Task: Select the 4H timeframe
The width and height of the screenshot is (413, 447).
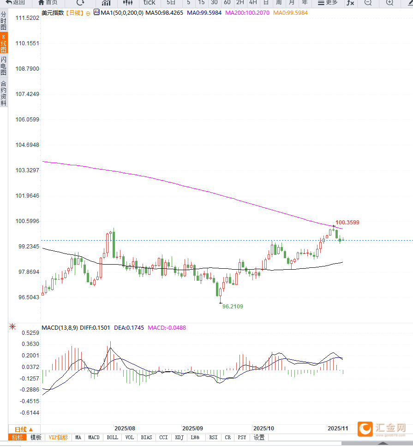Action: [253, 3]
